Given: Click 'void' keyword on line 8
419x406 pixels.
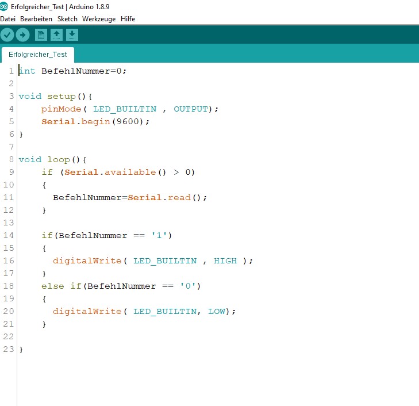Looking at the screenshot, I should (30, 159).
